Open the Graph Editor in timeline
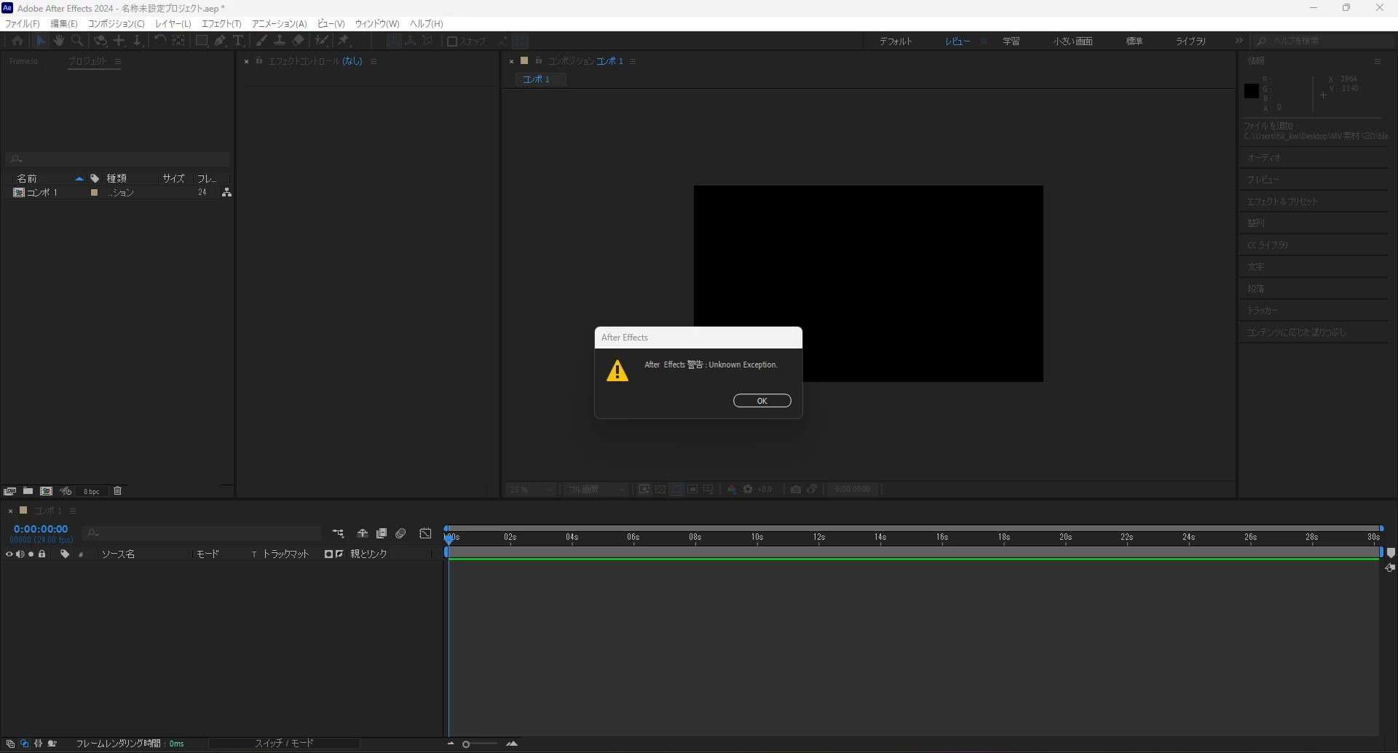This screenshot has width=1398, height=753. click(x=425, y=533)
